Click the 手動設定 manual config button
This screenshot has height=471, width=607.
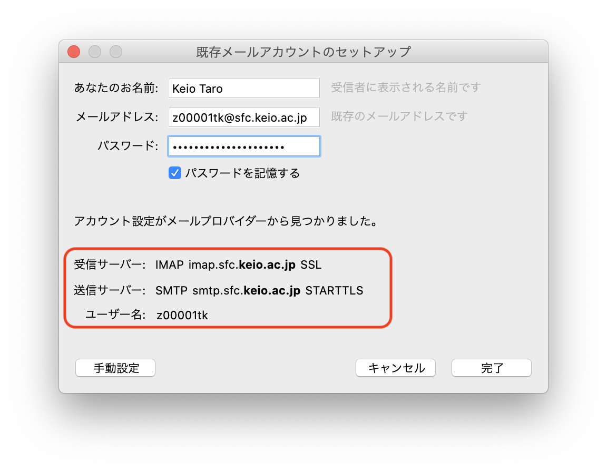pos(115,368)
